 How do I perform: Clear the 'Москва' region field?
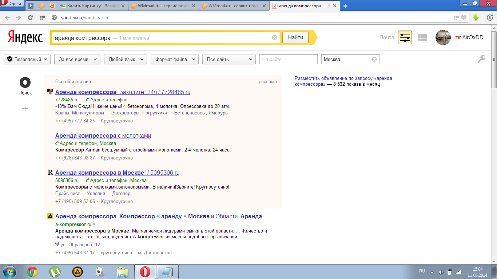(x=374, y=59)
